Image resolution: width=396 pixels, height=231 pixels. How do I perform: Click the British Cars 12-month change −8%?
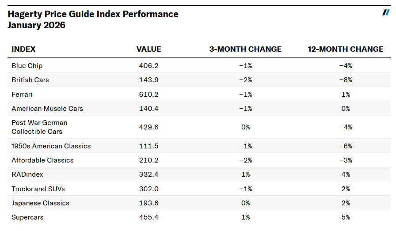click(x=346, y=80)
